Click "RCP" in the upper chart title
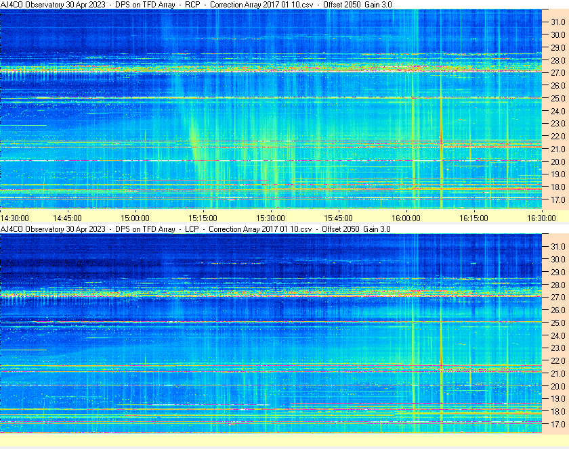Image resolution: width=569 pixels, height=449 pixels. tap(192, 5)
